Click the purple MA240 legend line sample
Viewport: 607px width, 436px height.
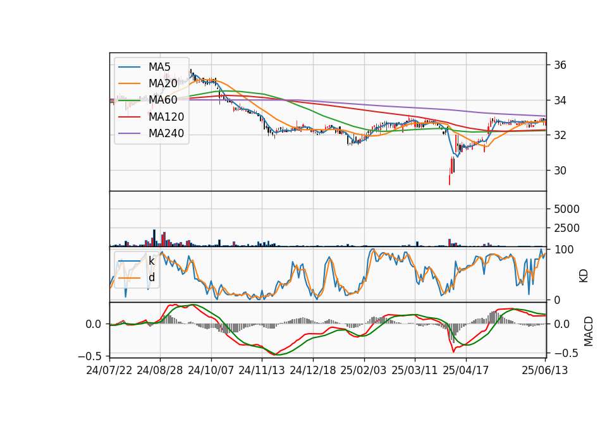coord(129,133)
